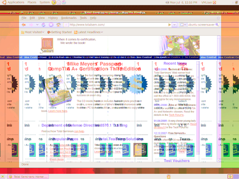Follow the can help link
The width and height of the screenshot is (239, 179).
tap(79, 131)
